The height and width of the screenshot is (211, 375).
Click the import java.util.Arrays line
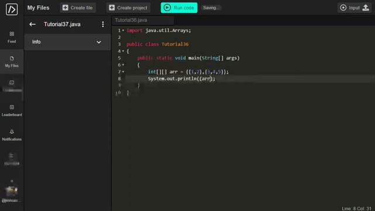point(159,30)
